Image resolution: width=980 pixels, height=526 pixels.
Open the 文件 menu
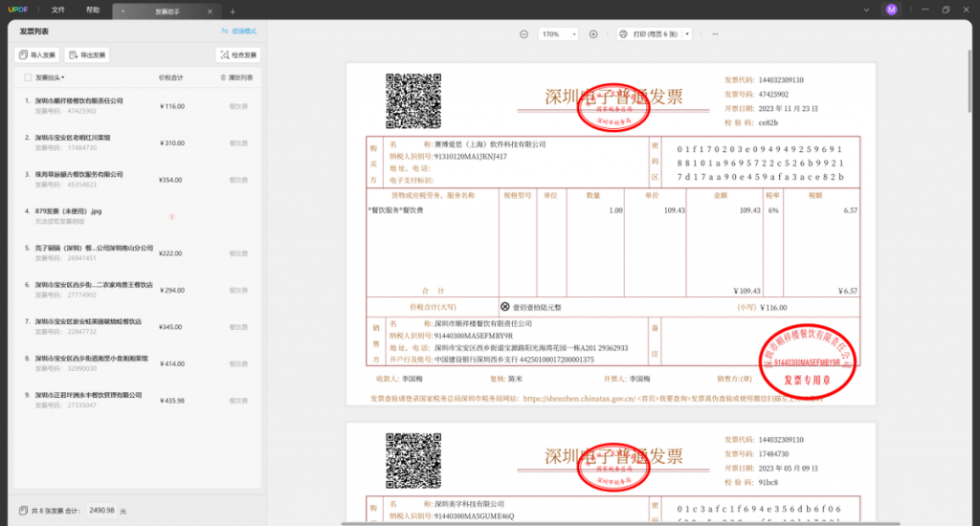58,10
